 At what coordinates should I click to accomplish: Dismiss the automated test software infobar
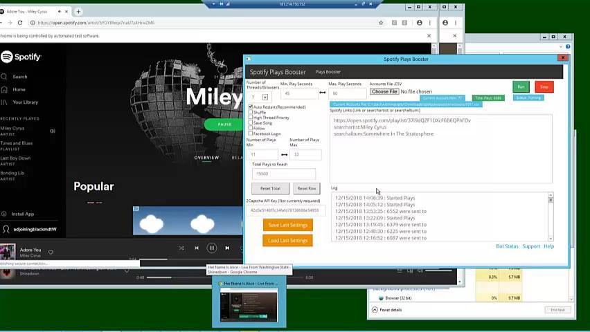(429, 36)
